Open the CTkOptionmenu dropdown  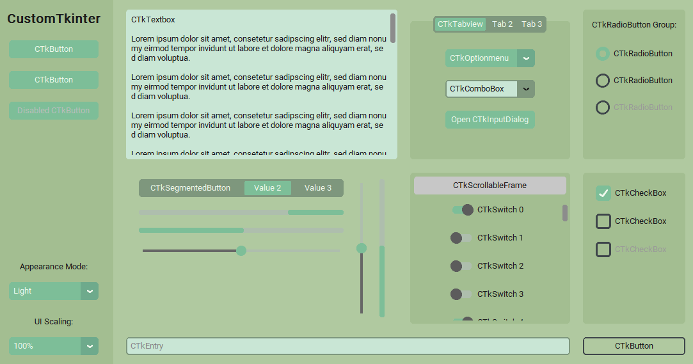490,58
